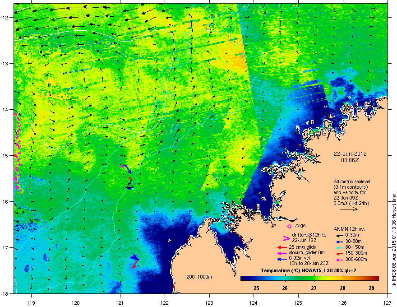Click the 15h to 20-Jun 23Z text
This screenshot has height=307, width=397.
(x=309, y=263)
